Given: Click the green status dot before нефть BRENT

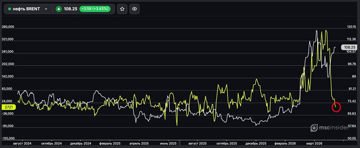Looking at the screenshot, I should (10, 9).
